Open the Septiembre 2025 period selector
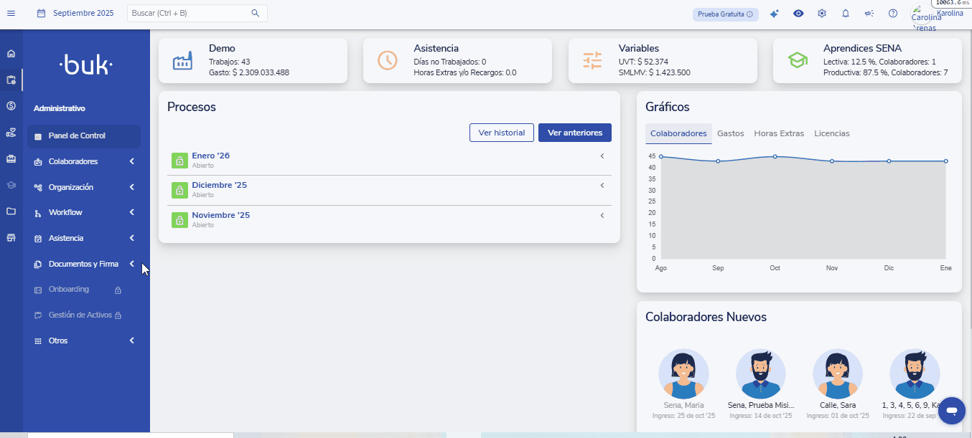 pyautogui.click(x=75, y=14)
